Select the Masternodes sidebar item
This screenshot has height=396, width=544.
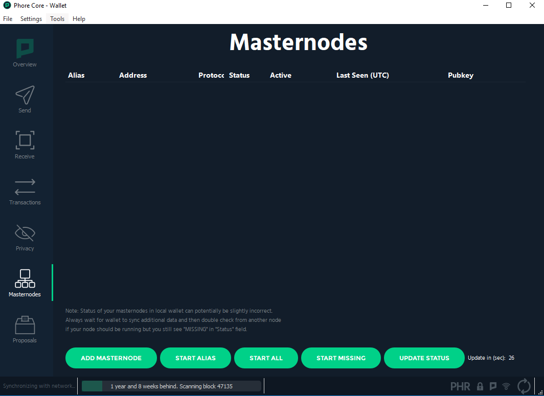point(25,283)
